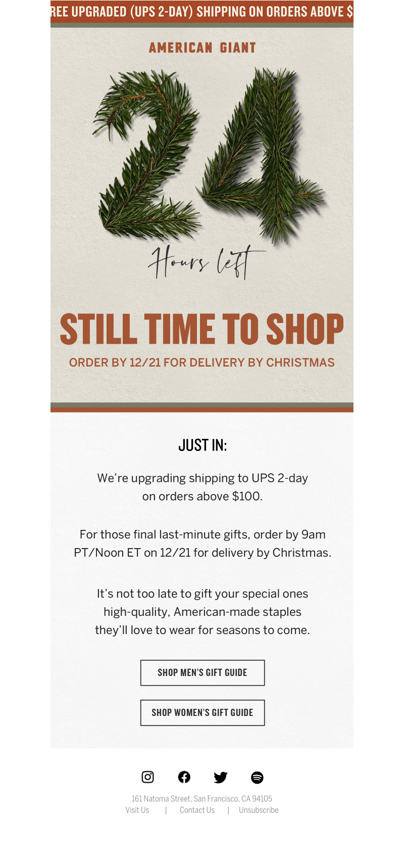Follow the Contact Us footer link
Viewport: 404px width, 855px height.
point(197,810)
